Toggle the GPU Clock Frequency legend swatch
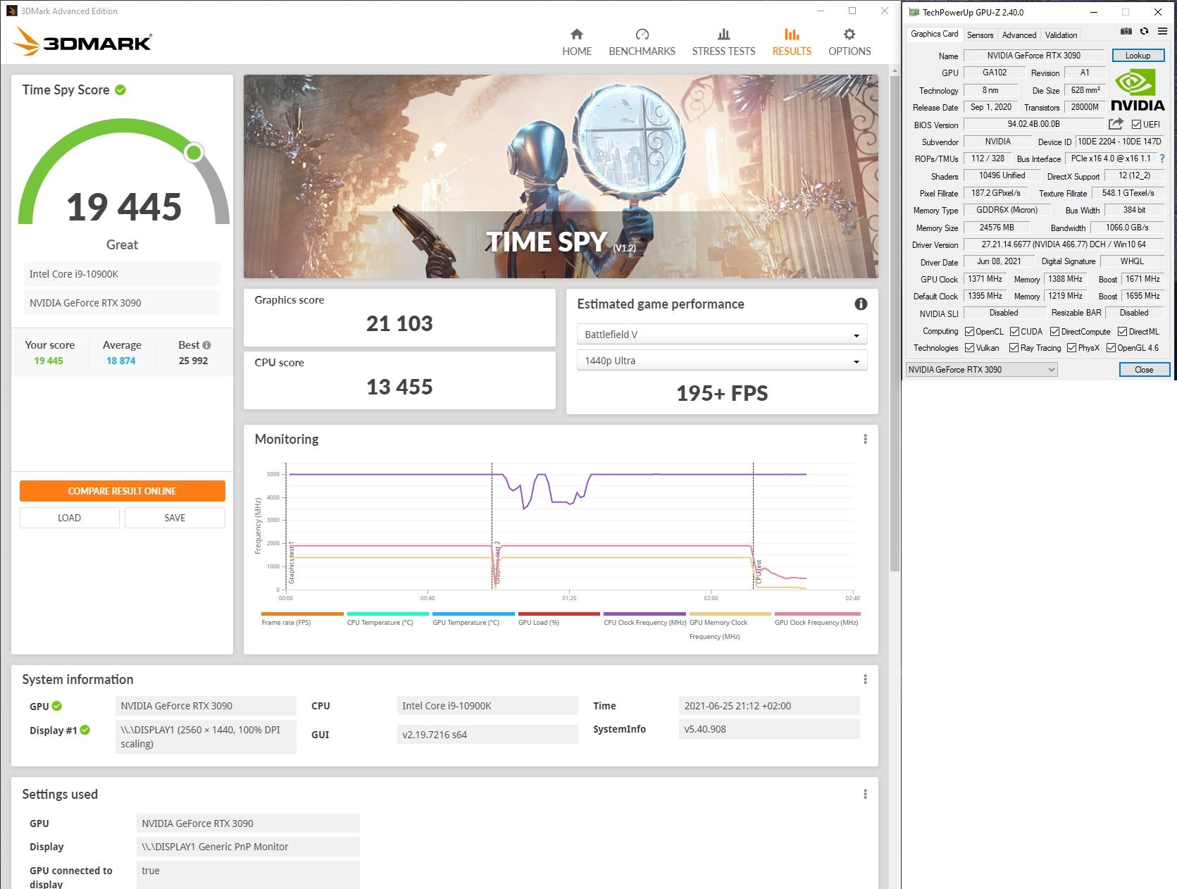The image size is (1177, 889). tap(816, 614)
